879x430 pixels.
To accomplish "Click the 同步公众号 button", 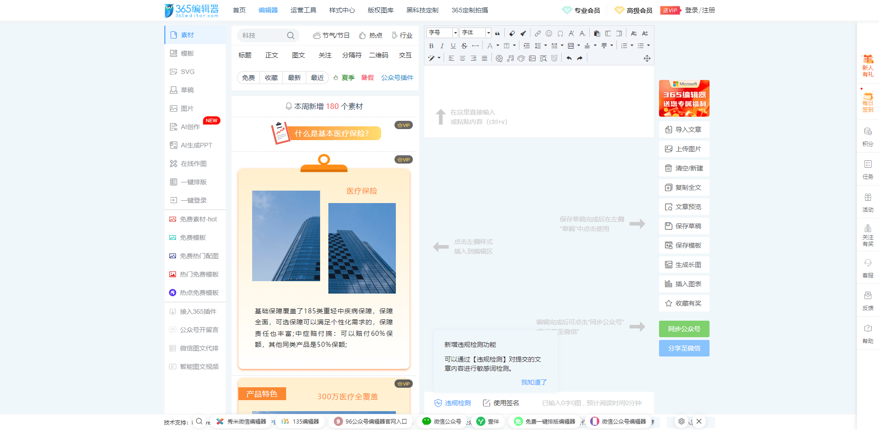I will [x=684, y=329].
